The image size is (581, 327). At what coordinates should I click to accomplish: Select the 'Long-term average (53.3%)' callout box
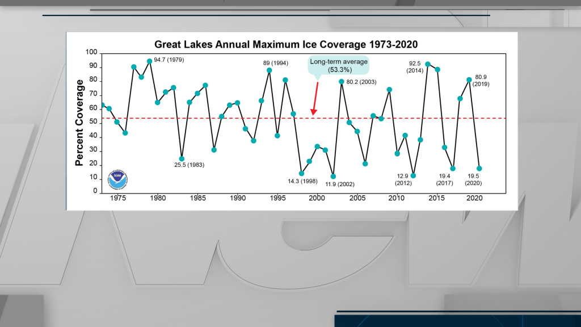coord(339,66)
